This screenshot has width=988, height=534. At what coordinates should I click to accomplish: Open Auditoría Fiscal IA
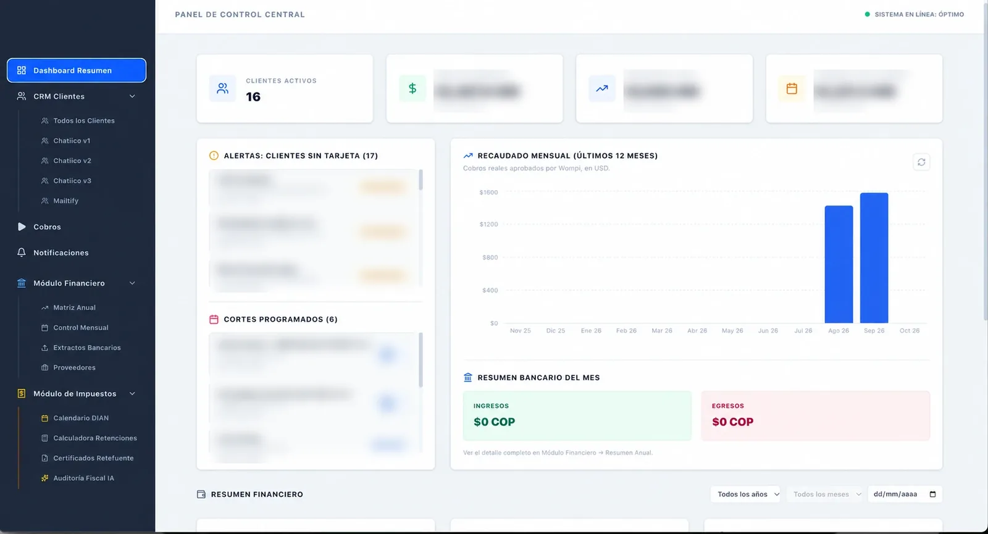[x=83, y=478]
